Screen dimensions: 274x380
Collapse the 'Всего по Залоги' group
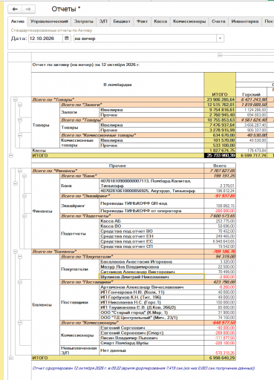[20, 105]
